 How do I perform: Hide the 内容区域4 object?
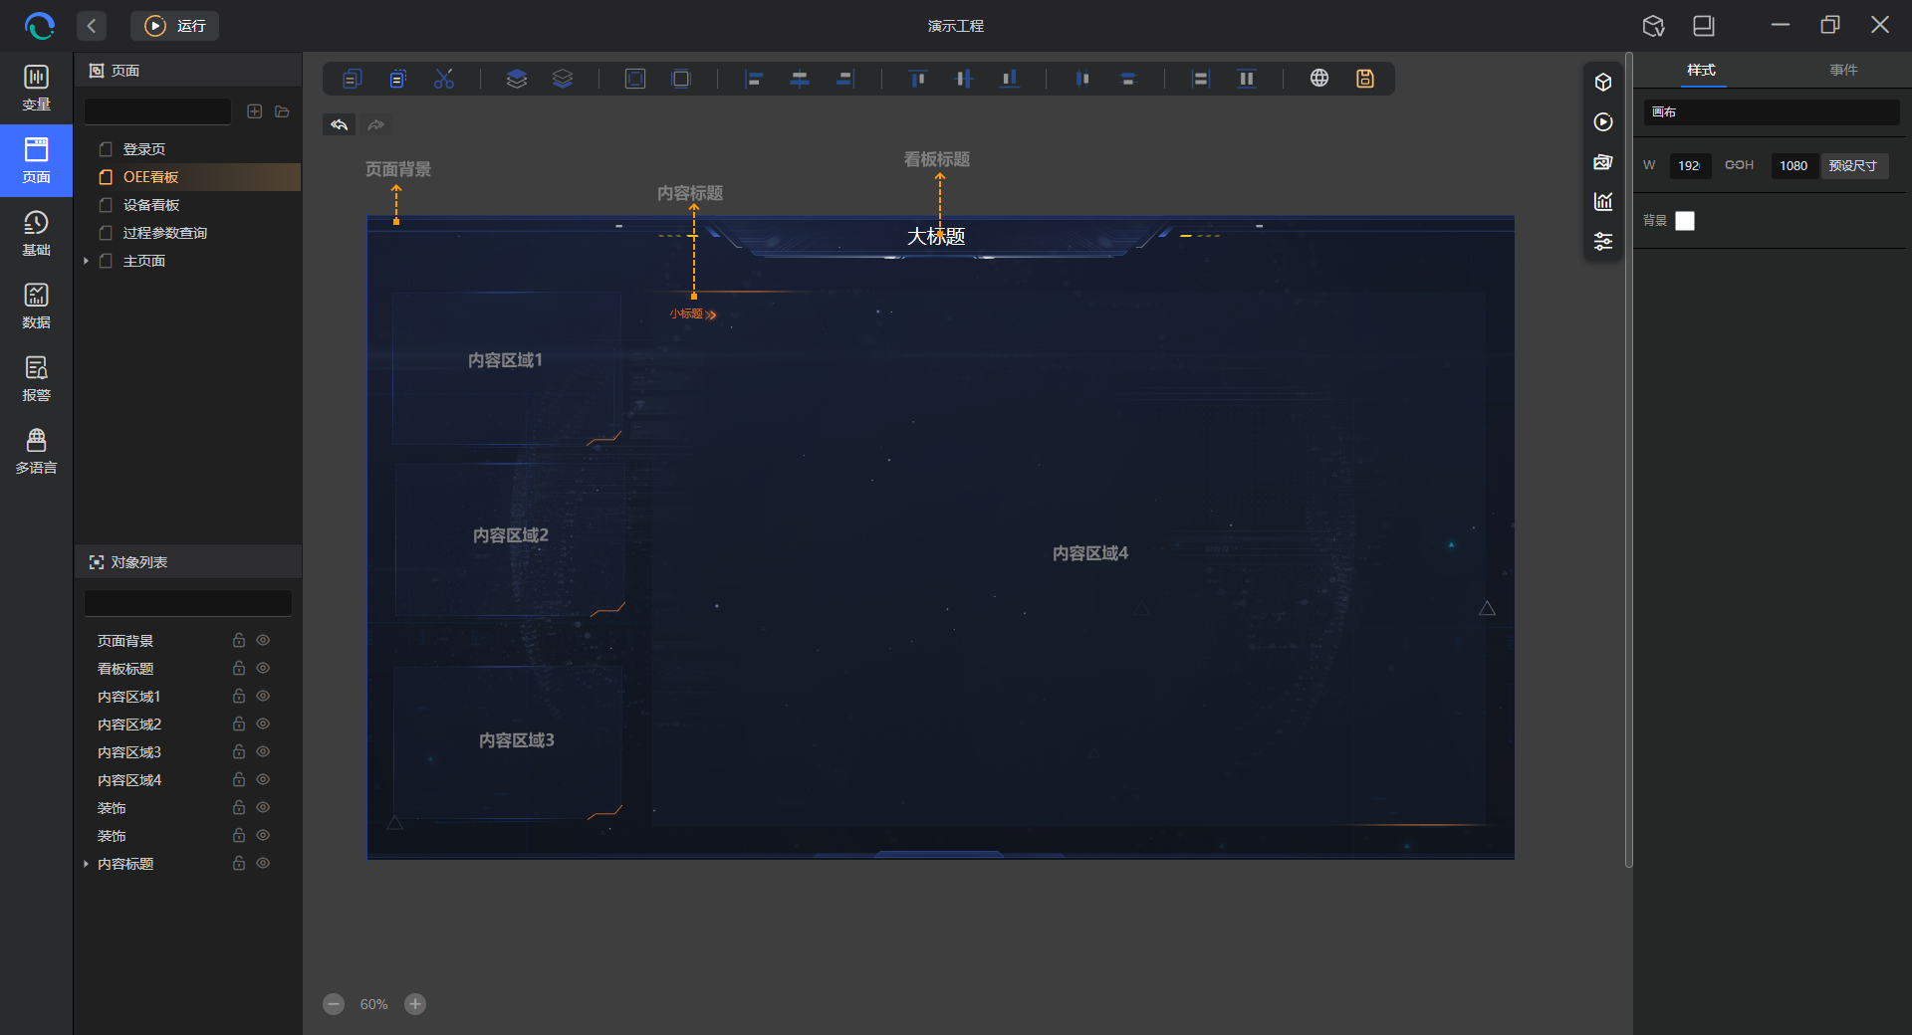(263, 780)
